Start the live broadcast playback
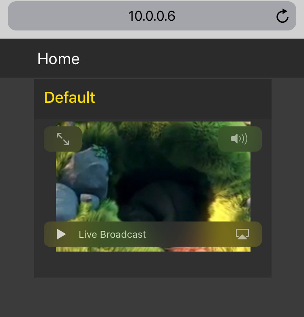Image resolution: width=304 pixels, height=317 pixels. (x=61, y=234)
